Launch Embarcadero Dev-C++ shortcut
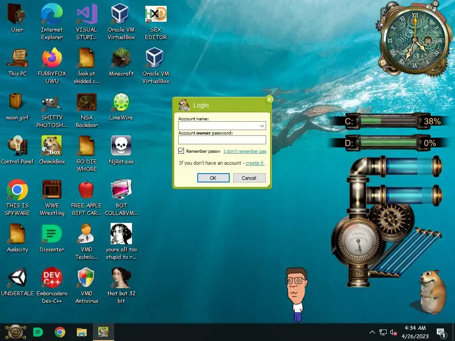The image size is (455, 341). [52, 285]
